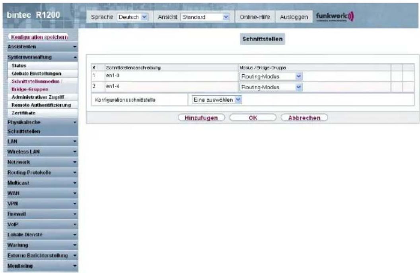Select the Schnittstellen tab
420x273 pixels.
coord(262,39)
